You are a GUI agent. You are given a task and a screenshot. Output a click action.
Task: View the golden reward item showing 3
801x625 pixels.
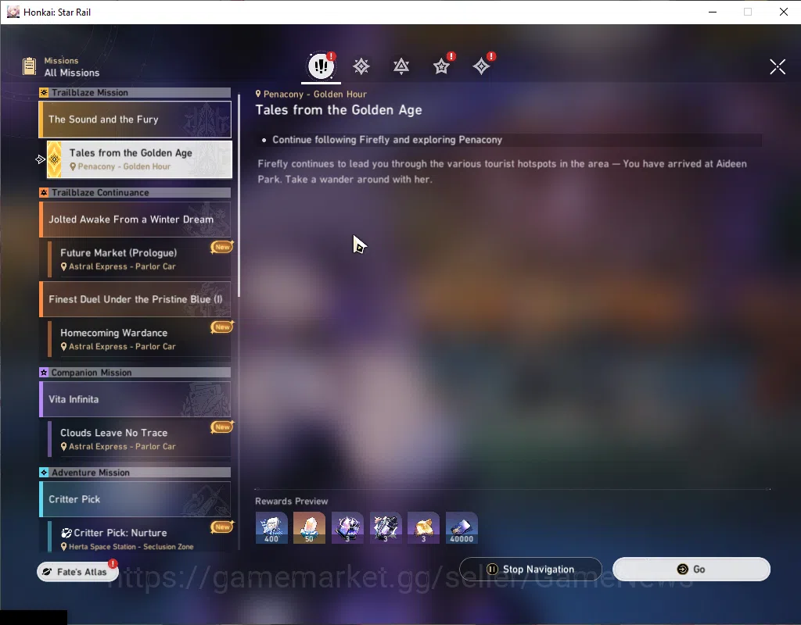tap(423, 528)
